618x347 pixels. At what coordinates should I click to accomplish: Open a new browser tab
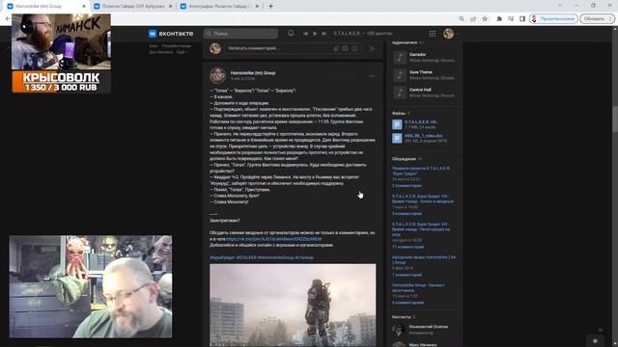270,7
